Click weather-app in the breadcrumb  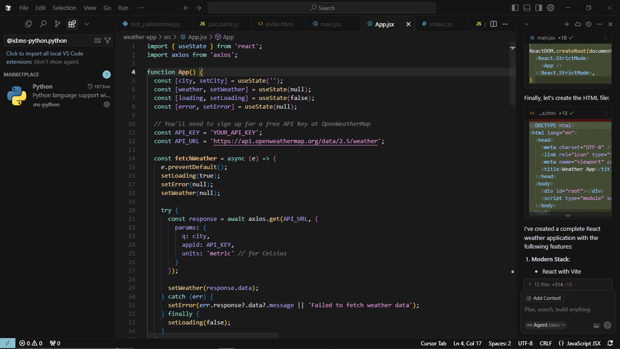(x=140, y=37)
